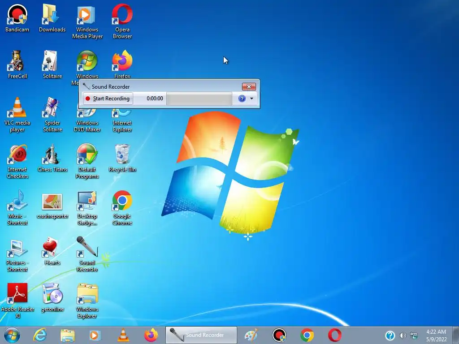Open Internet Explorer from the taskbar

40,335
